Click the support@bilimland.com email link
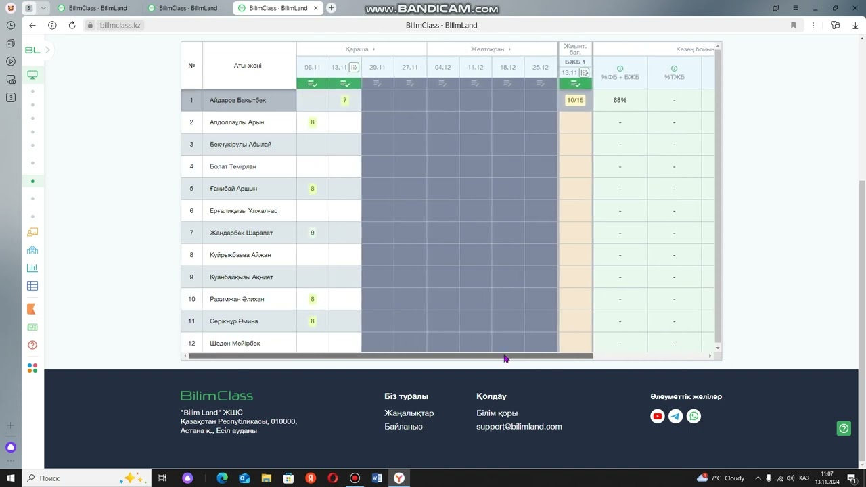 (x=519, y=427)
